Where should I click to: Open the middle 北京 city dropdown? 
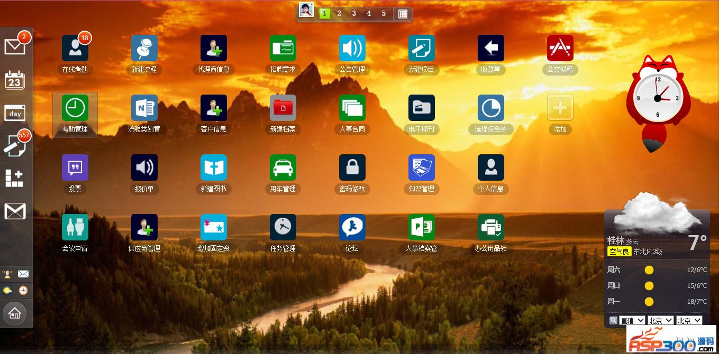(x=661, y=320)
